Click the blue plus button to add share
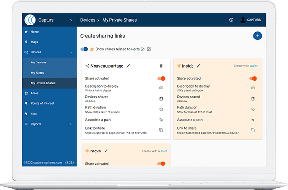 (257, 36)
